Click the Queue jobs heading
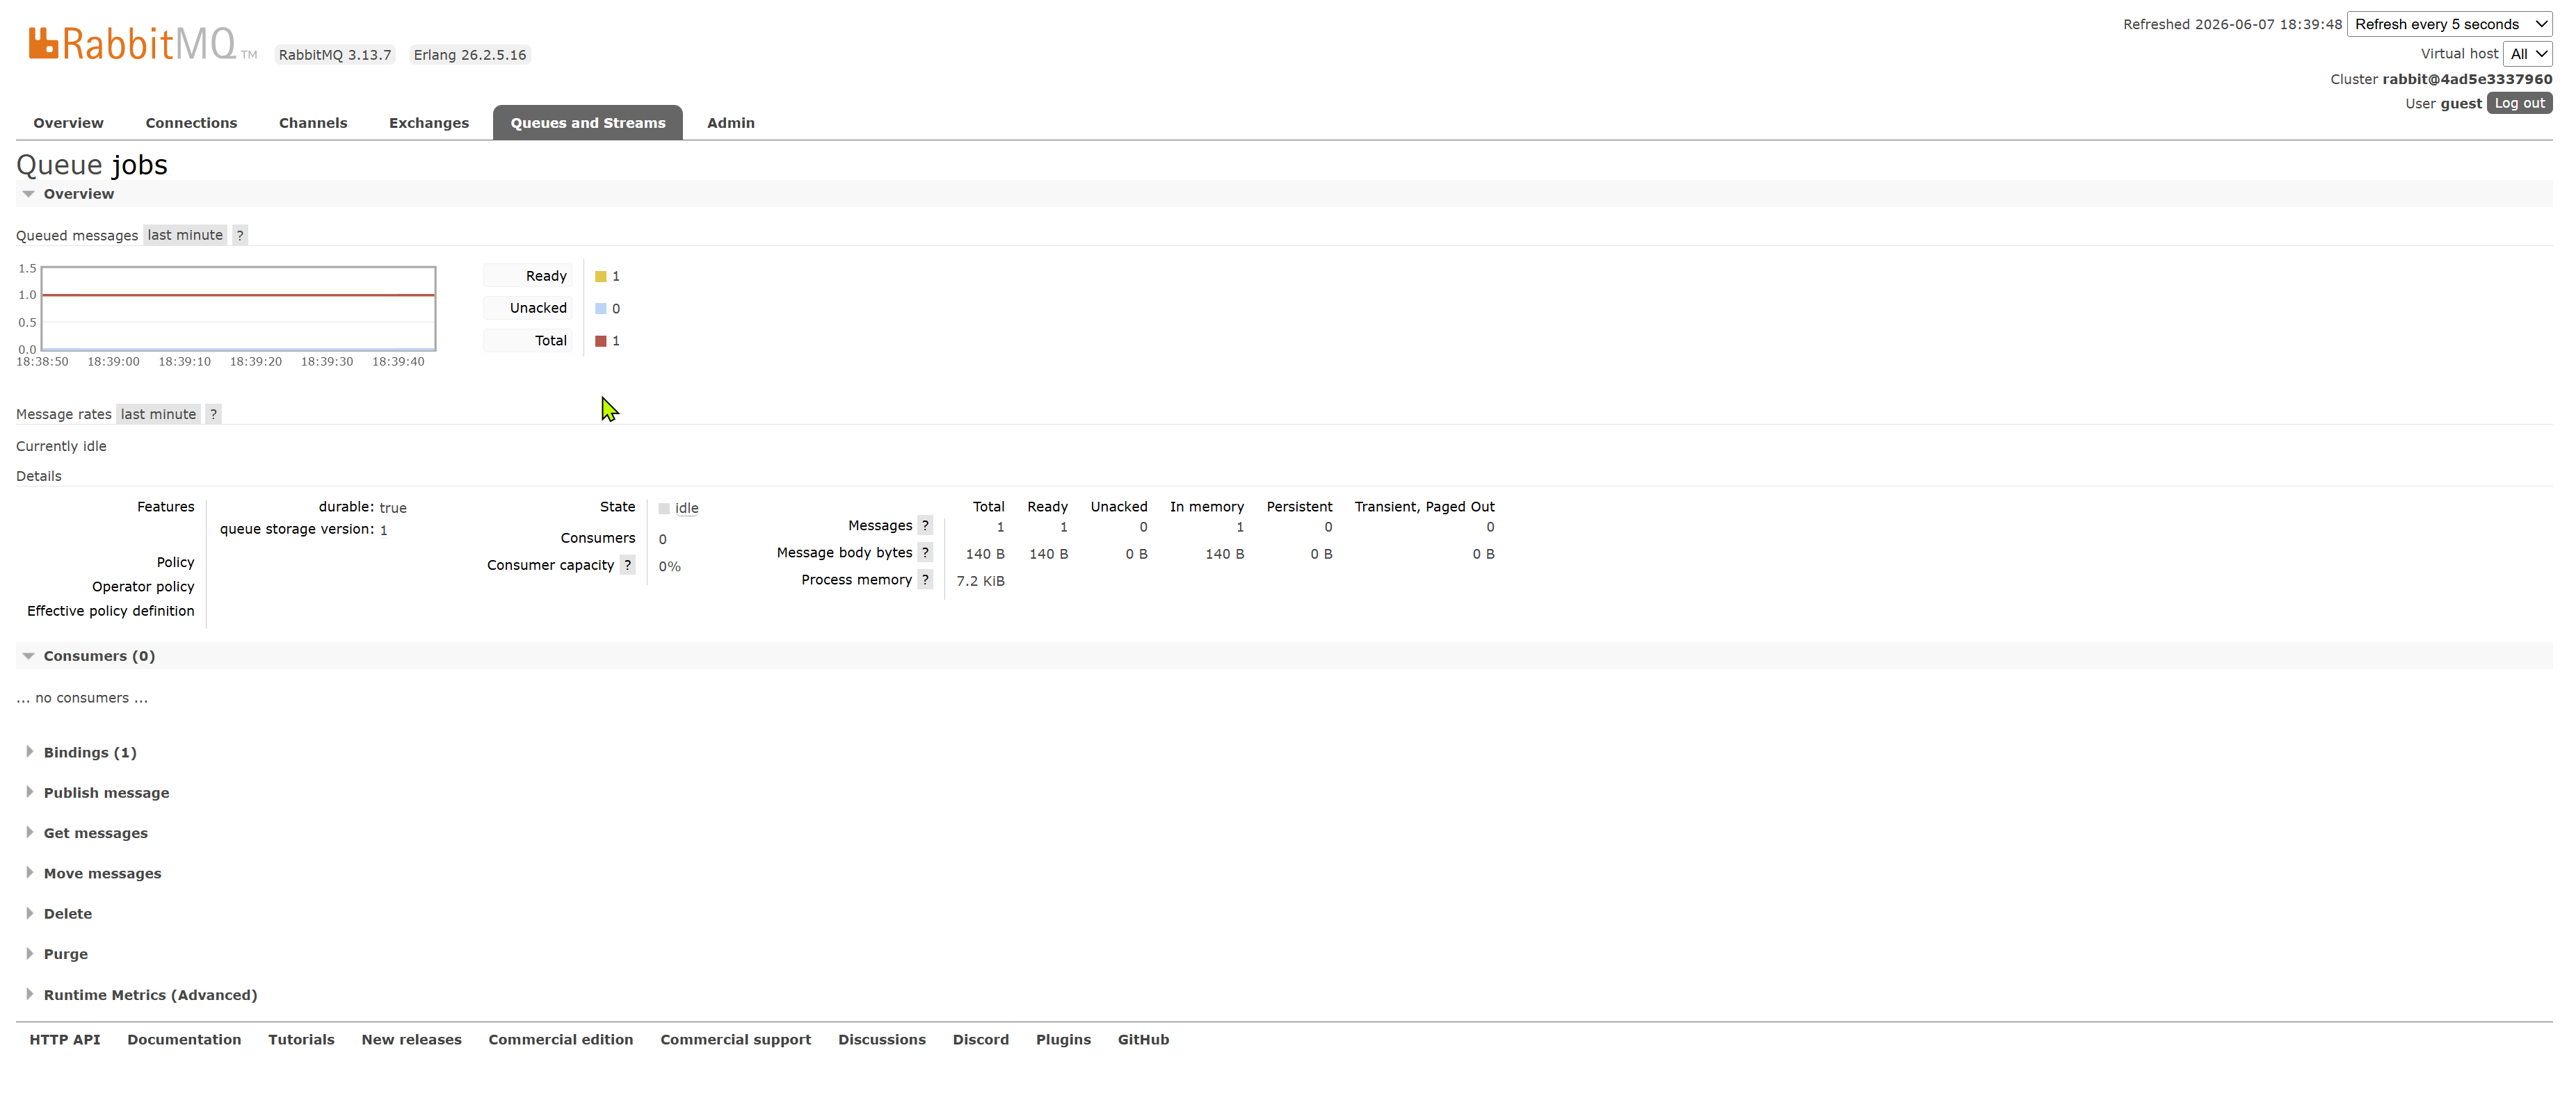The width and height of the screenshot is (2576, 1098). (92, 164)
